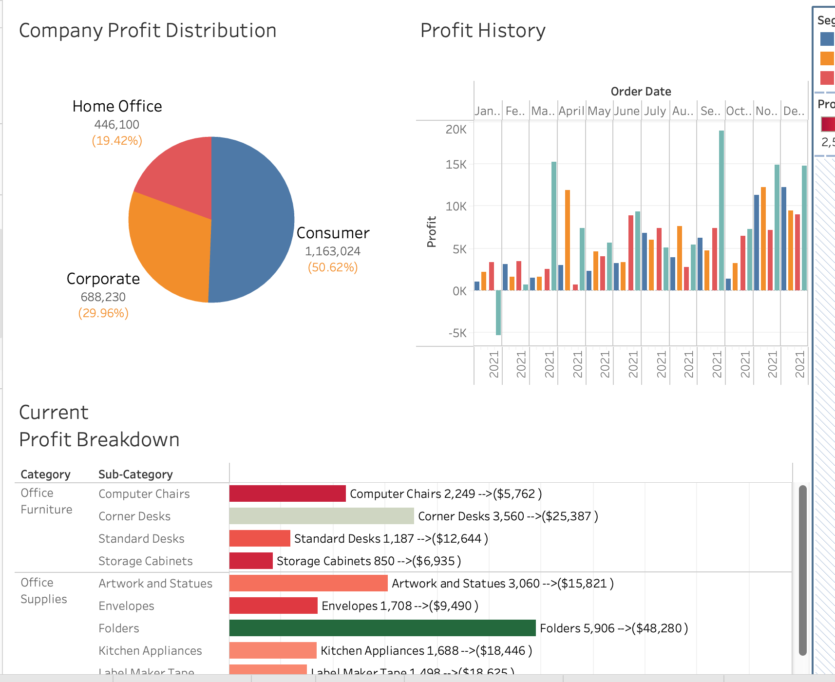This screenshot has height=682, width=835.
Task: Select the Storage Cabinets sub-category row
Action: pyautogui.click(x=146, y=561)
